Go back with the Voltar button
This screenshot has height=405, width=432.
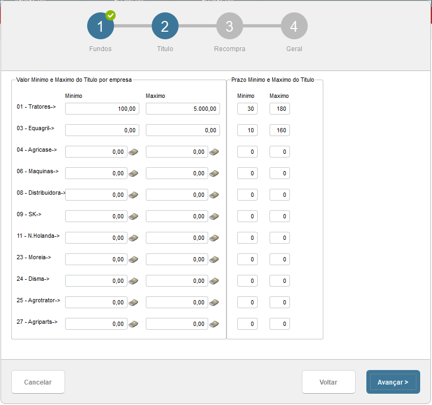point(328,382)
